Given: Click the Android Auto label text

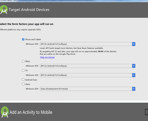Looking at the screenshot, I should (x=31, y=80).
